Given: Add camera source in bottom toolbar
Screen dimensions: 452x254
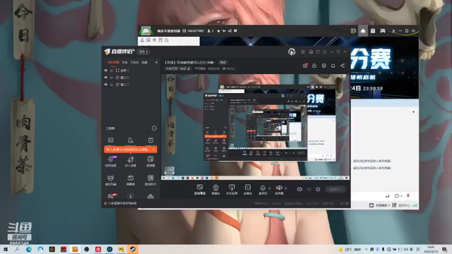Looking at the screenshot, I should click(216, 190).
